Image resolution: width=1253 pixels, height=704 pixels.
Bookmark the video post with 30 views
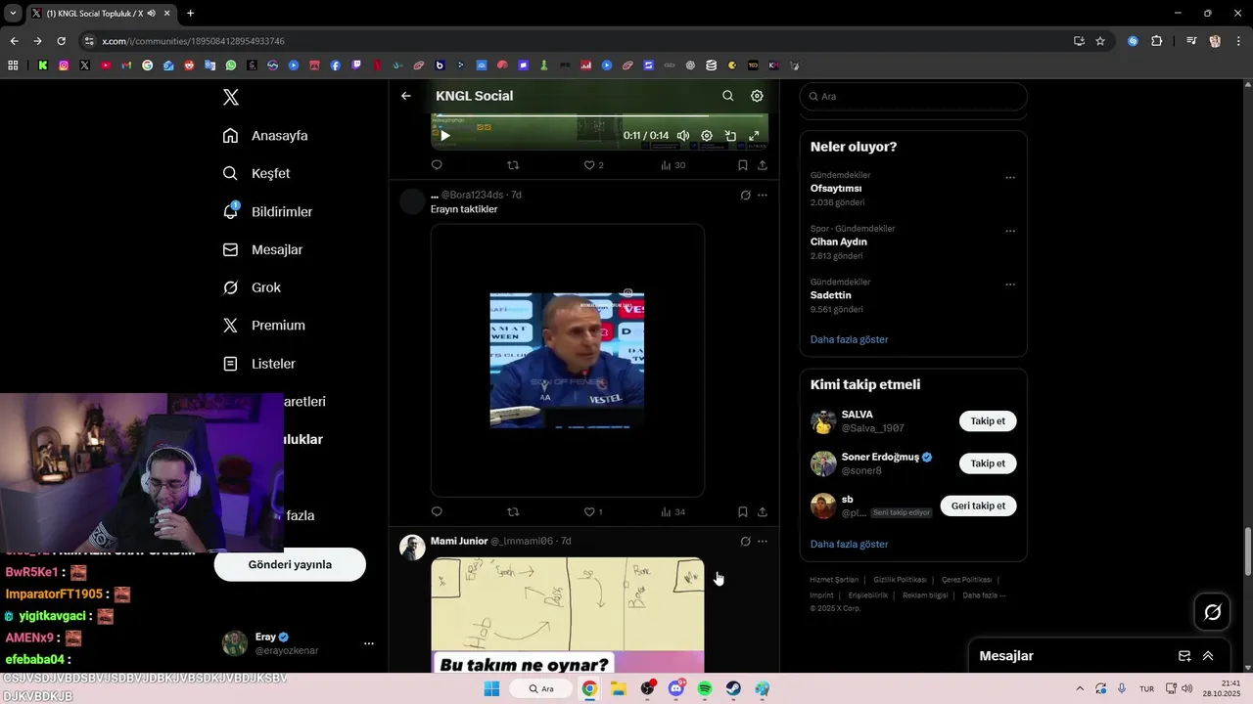(x=743, y=165)
